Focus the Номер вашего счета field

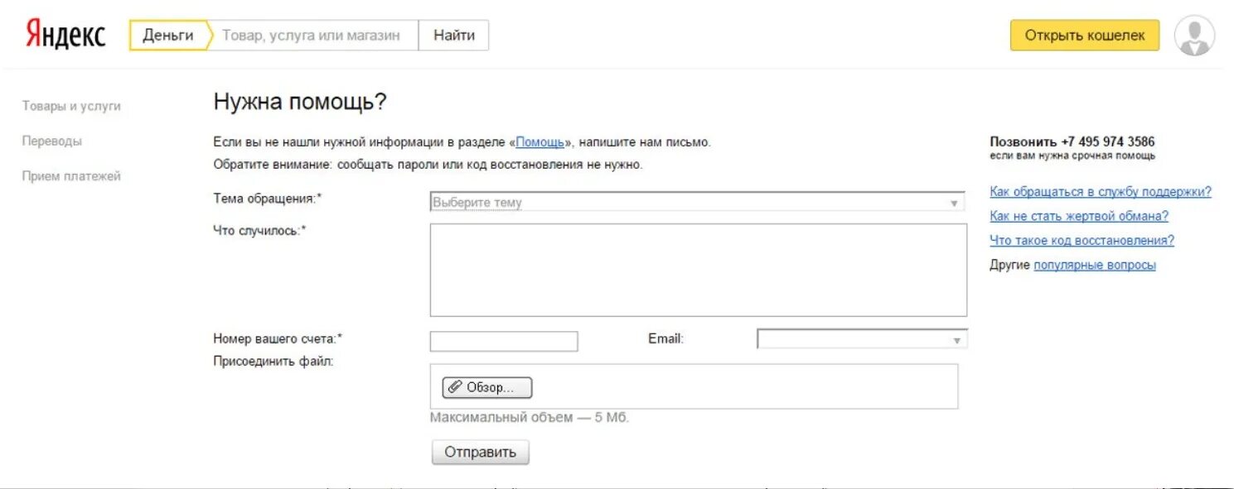click(503, 341)
